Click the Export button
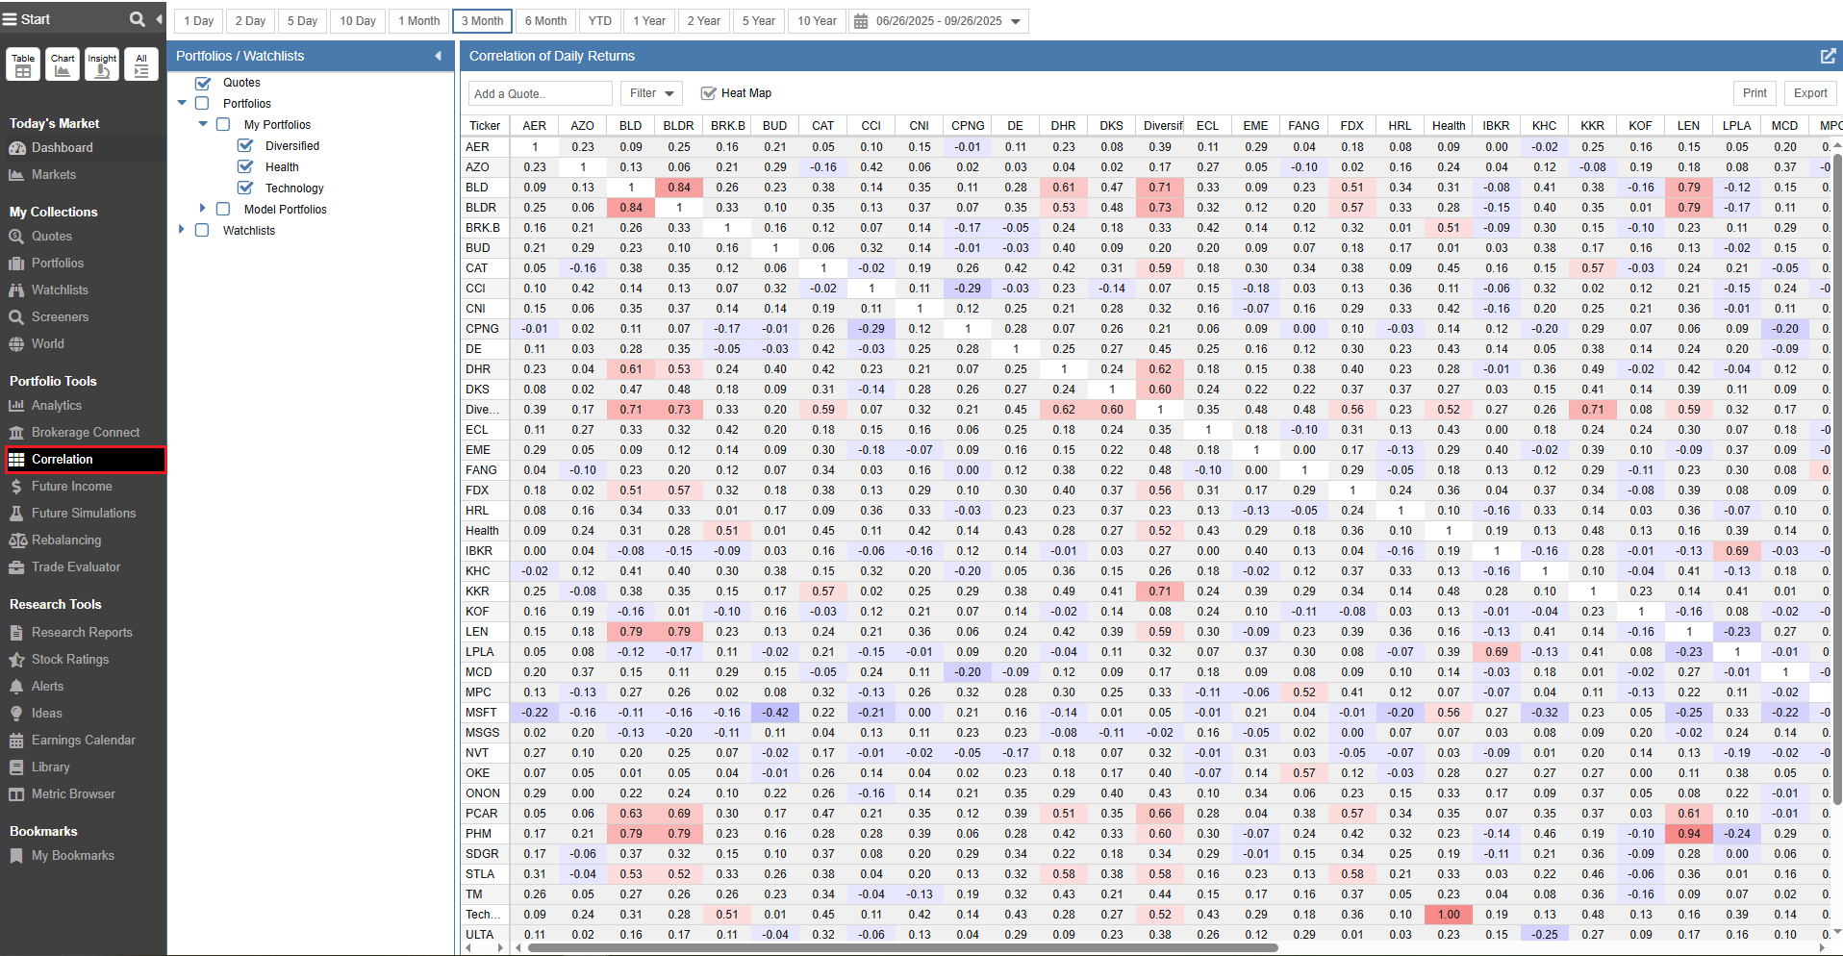 click(x=1810, y=93)
